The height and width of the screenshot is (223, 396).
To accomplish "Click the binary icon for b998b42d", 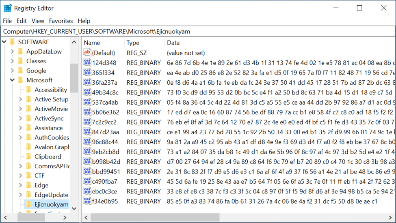I will tap(87, 161).
